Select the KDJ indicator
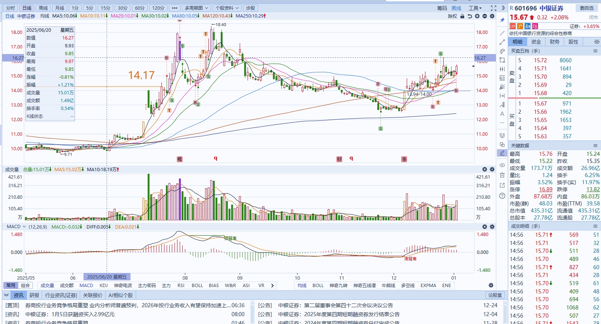 click(x=104, y=285)
